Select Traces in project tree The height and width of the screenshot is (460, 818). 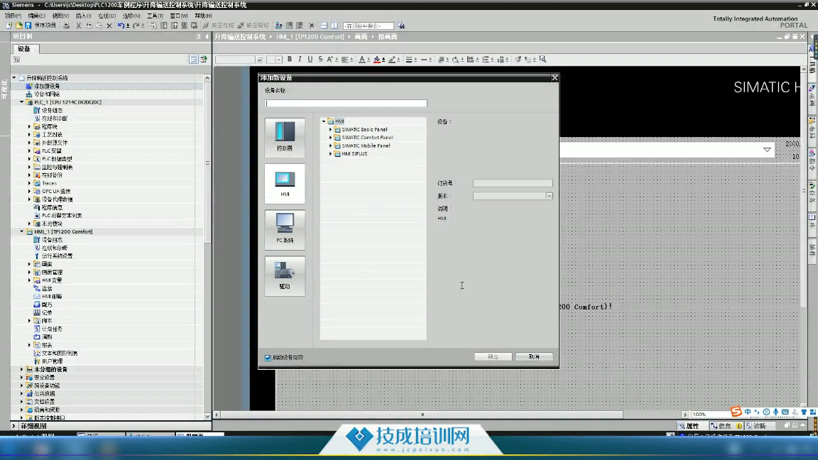coord(50,183)
